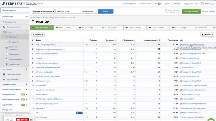Image resolution: width=216 pixels, height=121 pixels.
Task: Expand Анализ ключевых фраз sidebar section
Action: (27, 90)
